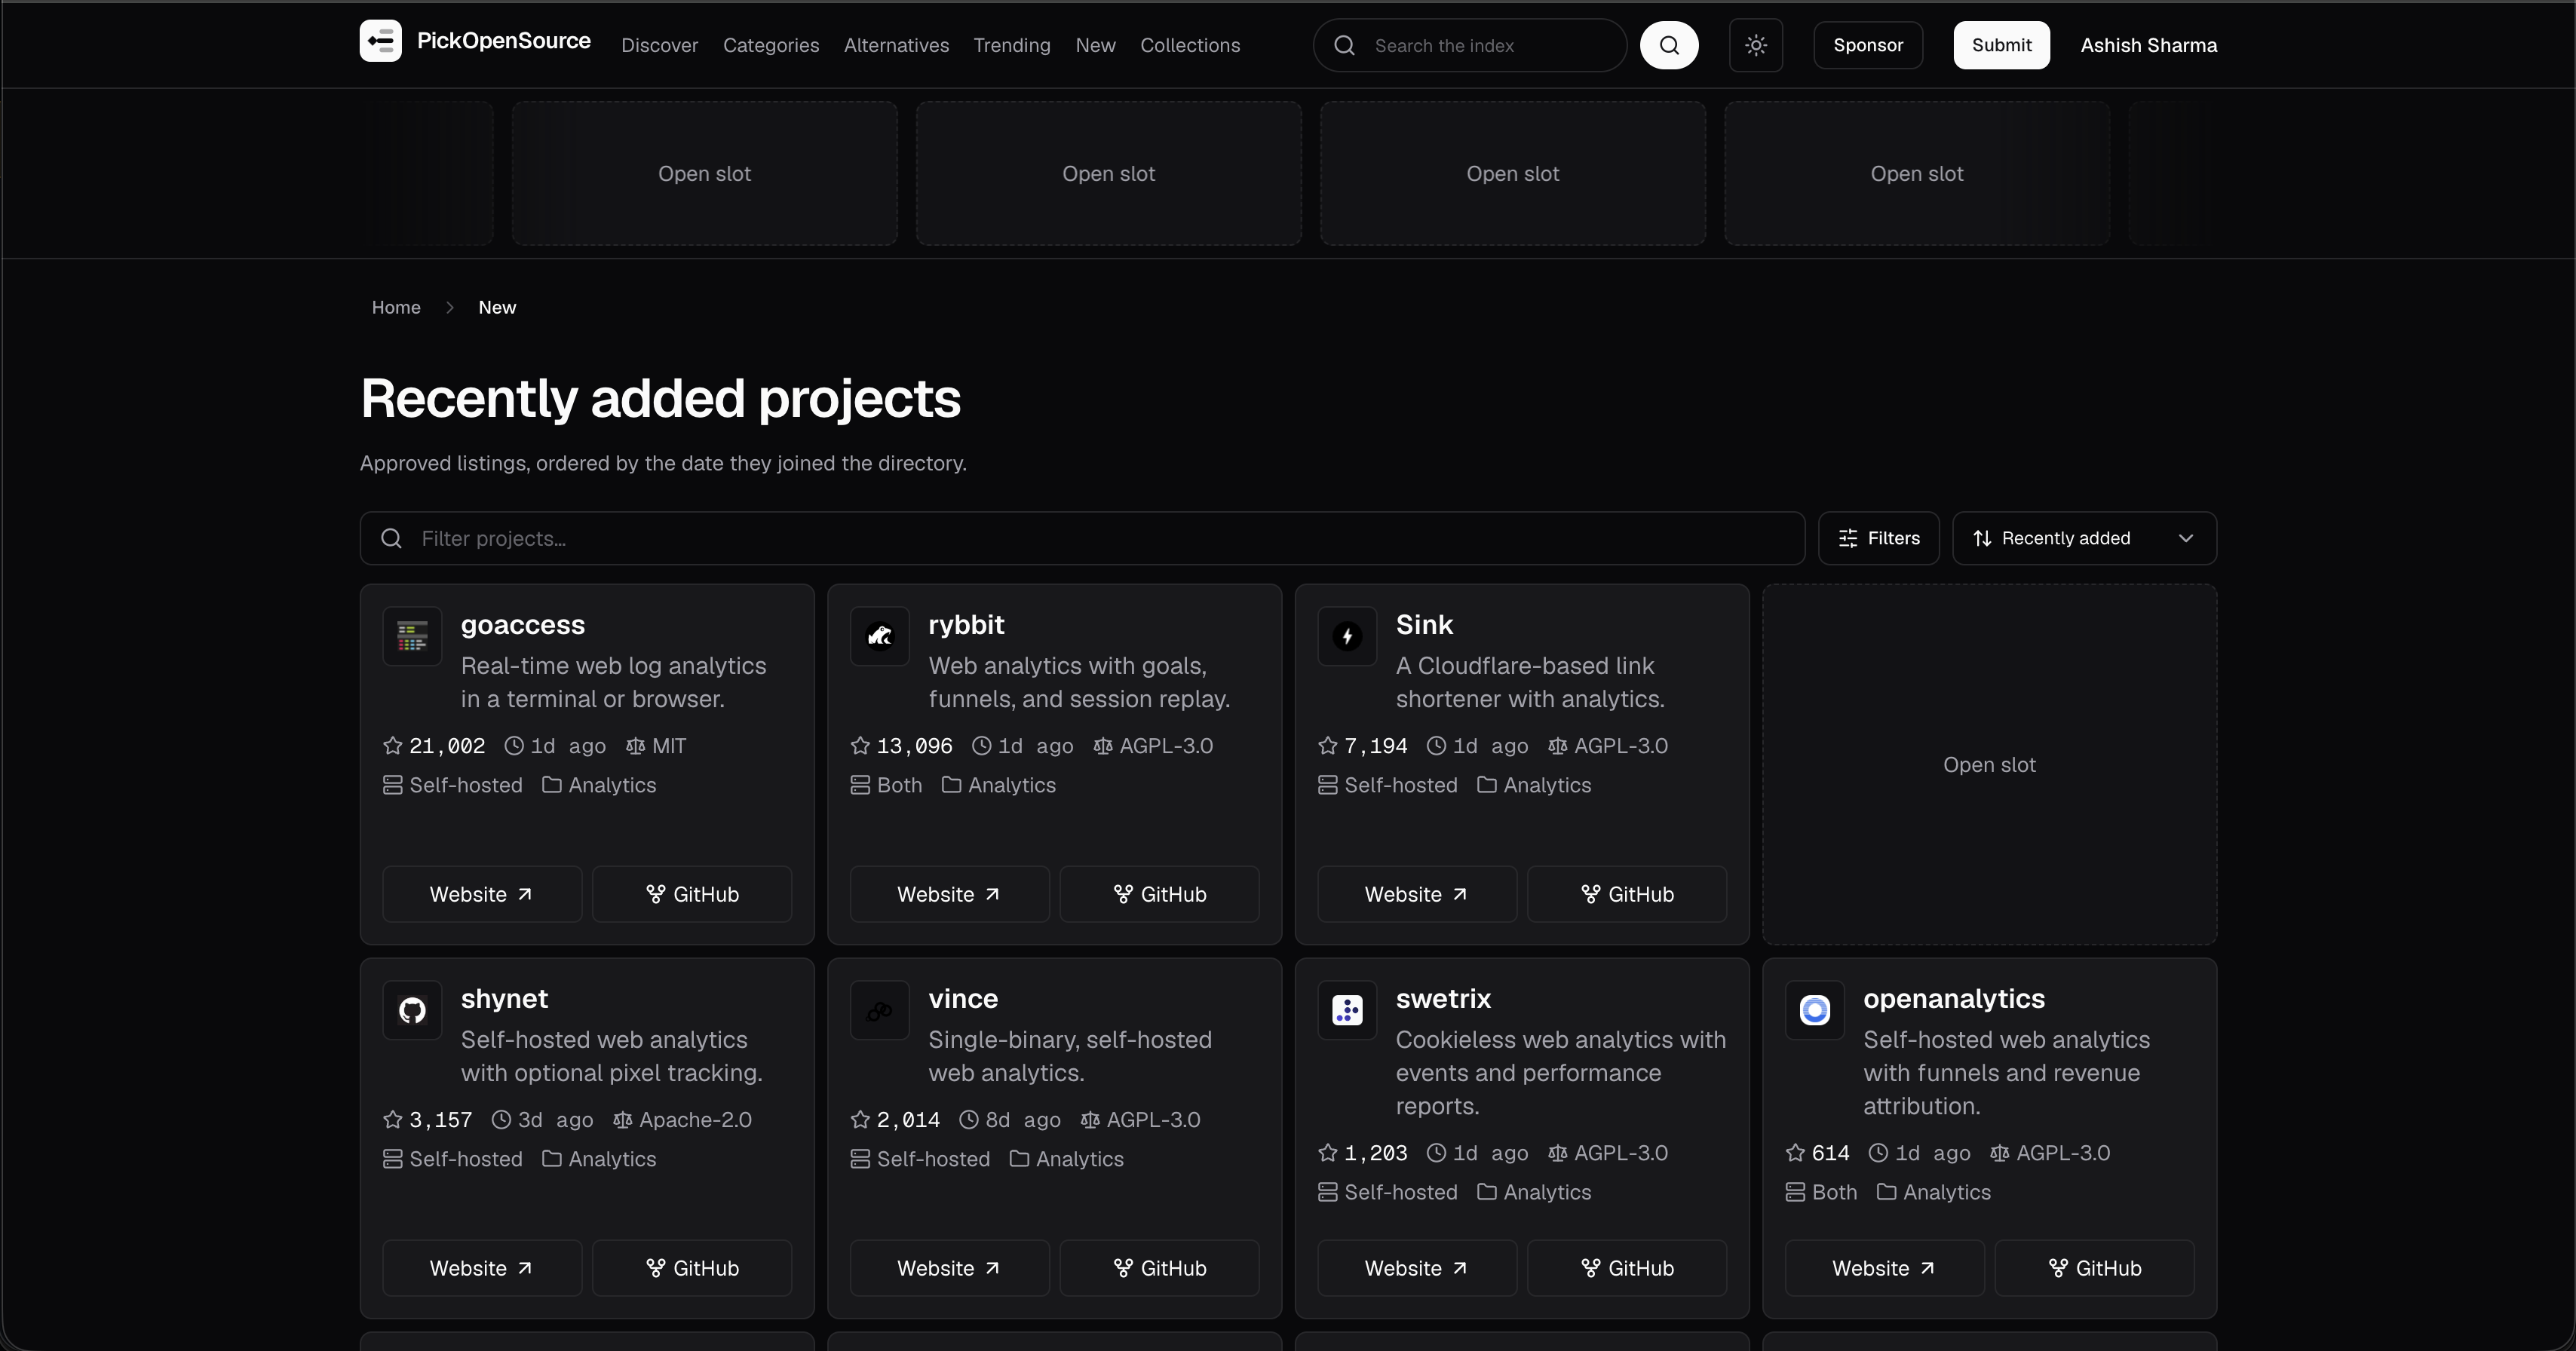Go to Discover in the navigation
This screenshot has width=2576, height=1351.
coord(660,45)
